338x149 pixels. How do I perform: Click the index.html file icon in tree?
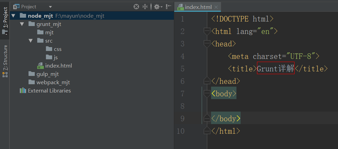pyautogui.click(x=40, y=66)
